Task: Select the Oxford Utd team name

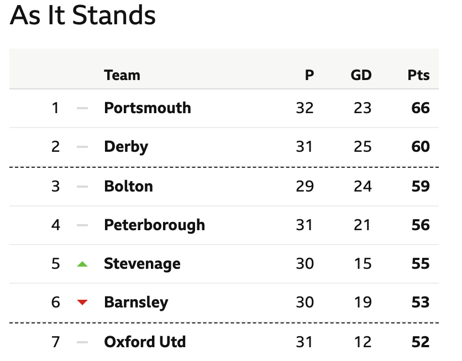Action: tap(145, 342)
